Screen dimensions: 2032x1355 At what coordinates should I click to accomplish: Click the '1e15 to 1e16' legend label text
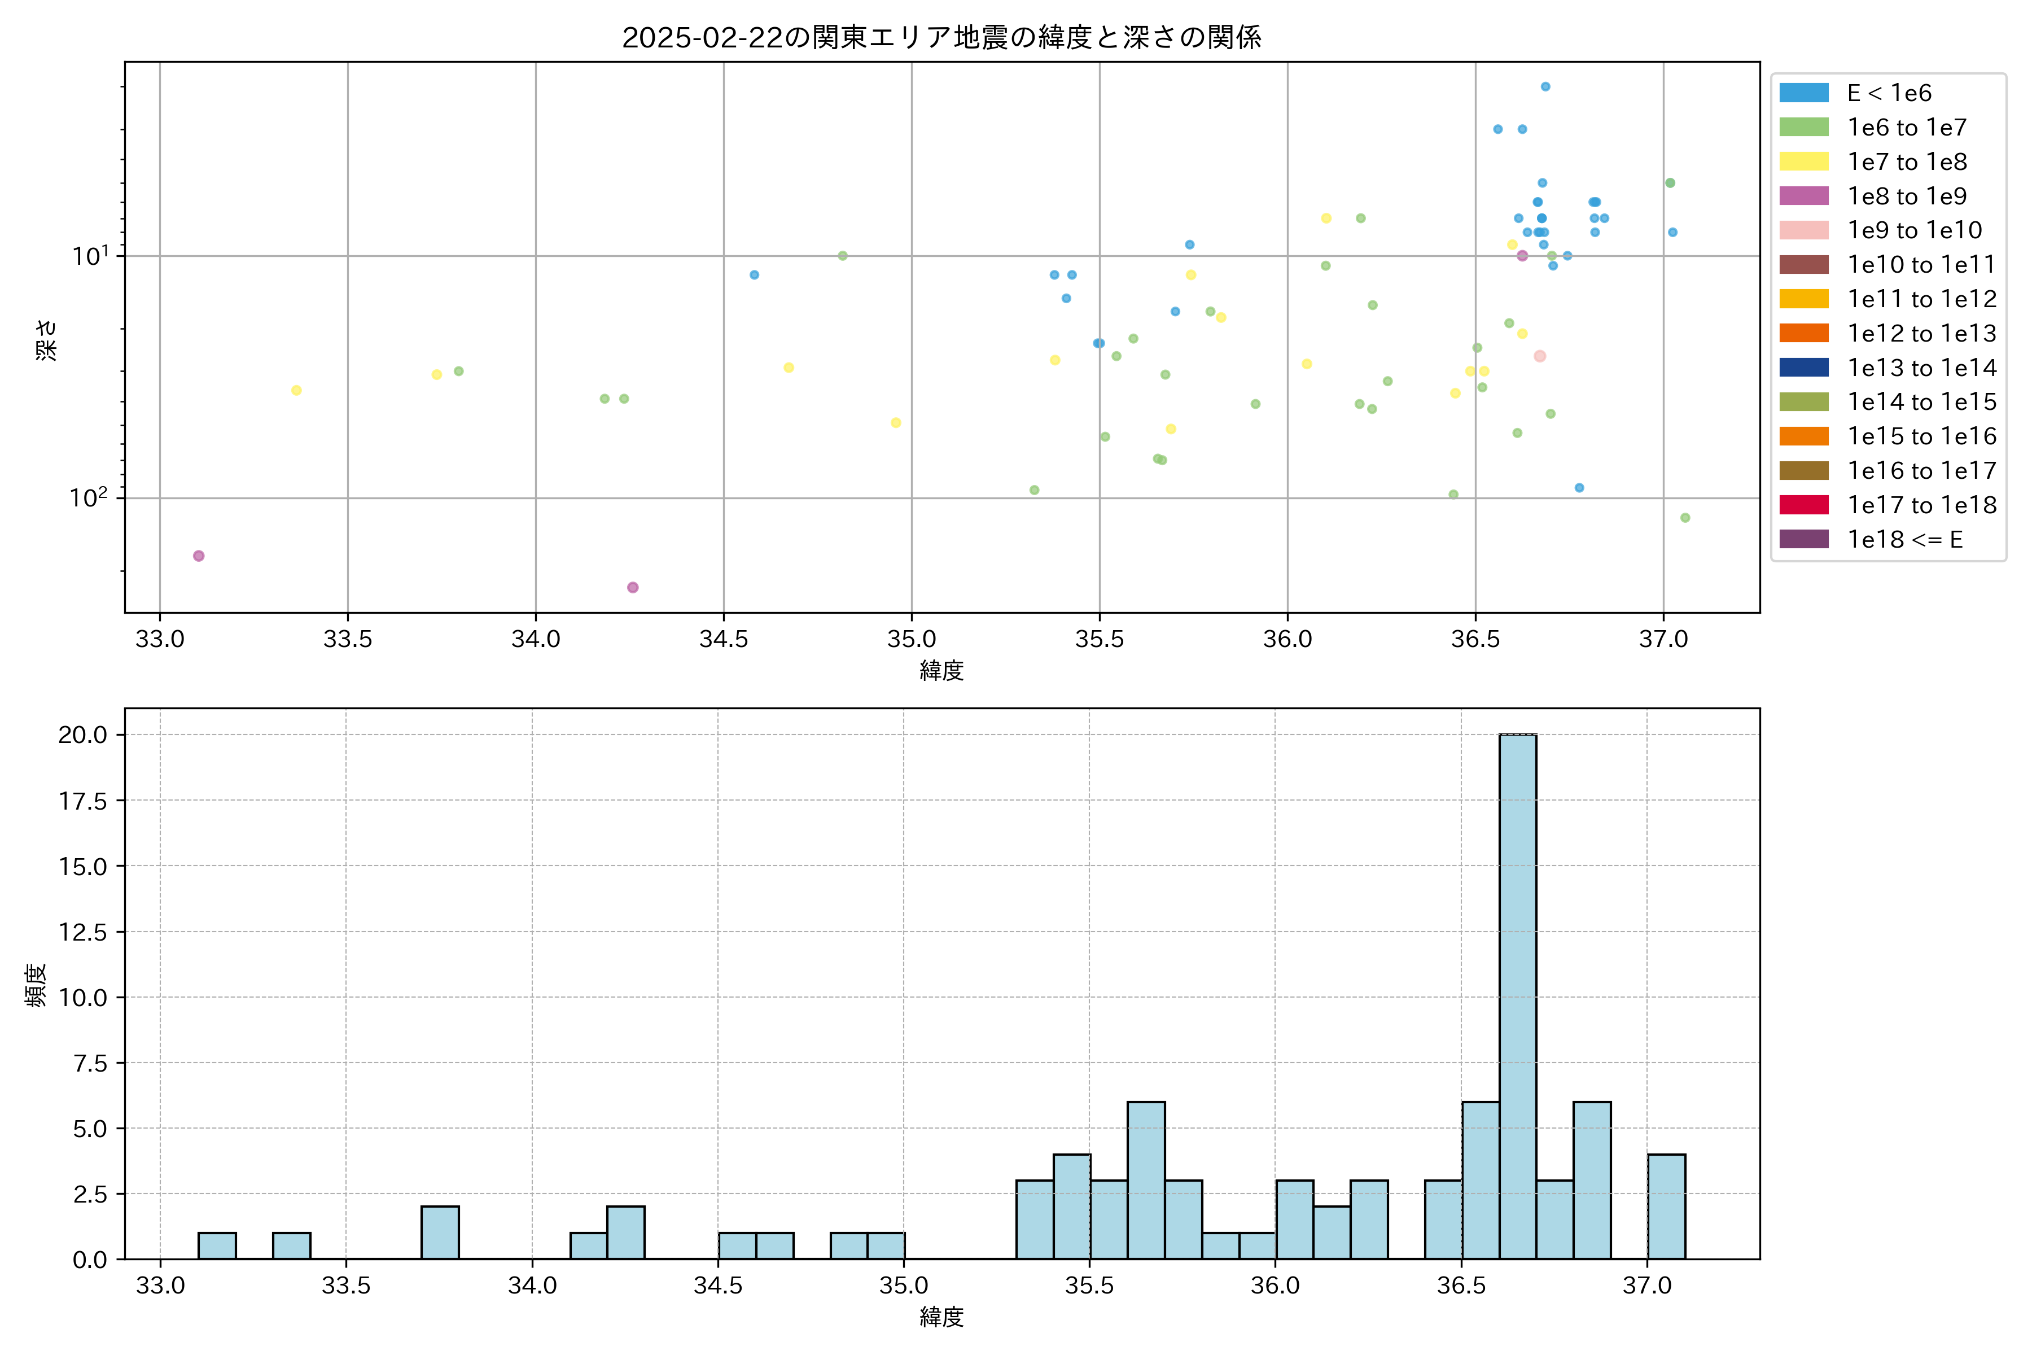coord(1921,436)
